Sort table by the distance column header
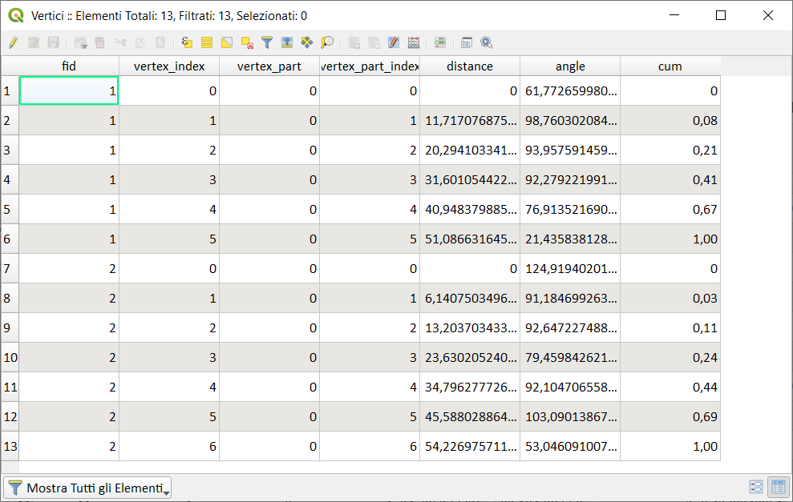Screen dimensions: 793x502 click(469, 66)
